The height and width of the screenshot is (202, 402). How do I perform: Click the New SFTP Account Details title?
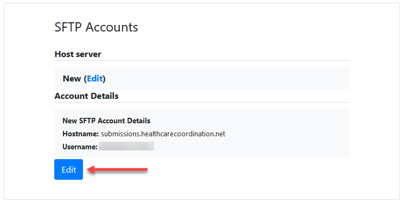point(106,121)
